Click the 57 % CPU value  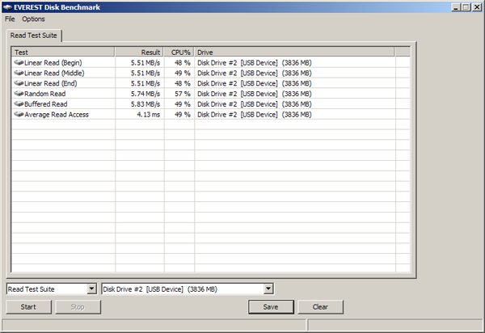click(183, 94)
